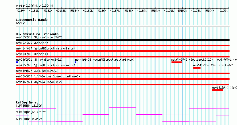Click the 45183k ruler position

61,11
